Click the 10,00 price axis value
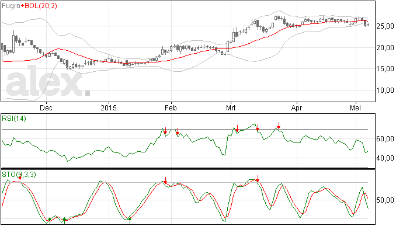 385,91
